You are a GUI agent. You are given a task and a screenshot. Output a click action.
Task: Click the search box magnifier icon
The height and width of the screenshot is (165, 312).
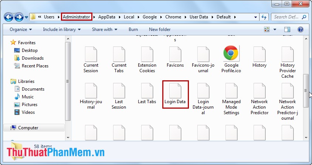coord(304,17)
